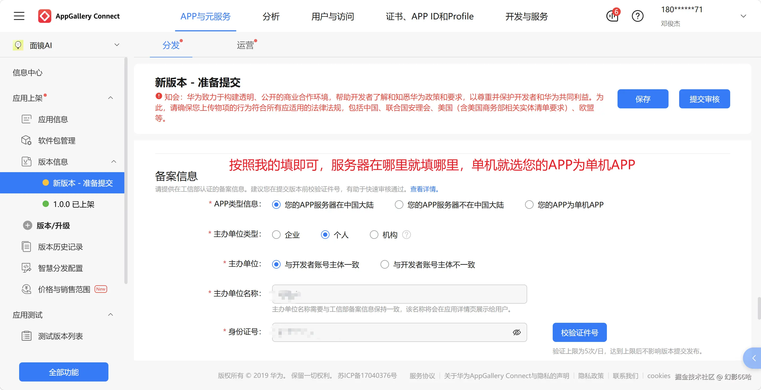This screenshot has height=390, width=761.
Task: Open the 面镜AI app selector dropdown
Action: tap(117, 45)
